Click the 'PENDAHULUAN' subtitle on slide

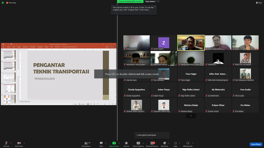tap(45, 79)
